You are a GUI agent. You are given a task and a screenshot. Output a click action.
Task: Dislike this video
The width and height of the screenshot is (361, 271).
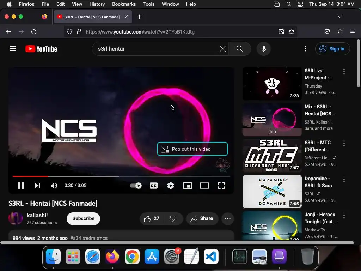173,219
